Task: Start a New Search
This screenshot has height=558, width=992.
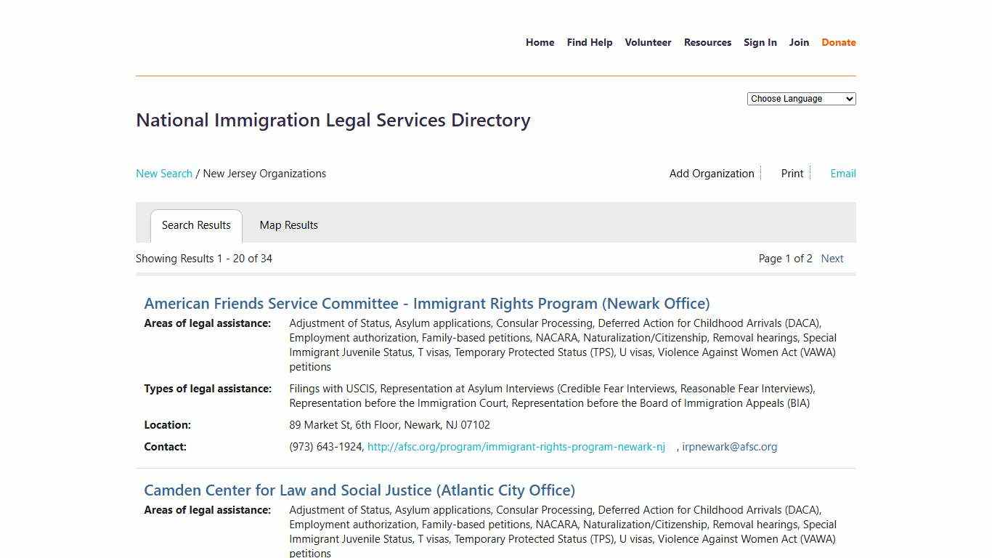Action: [163, 173]
